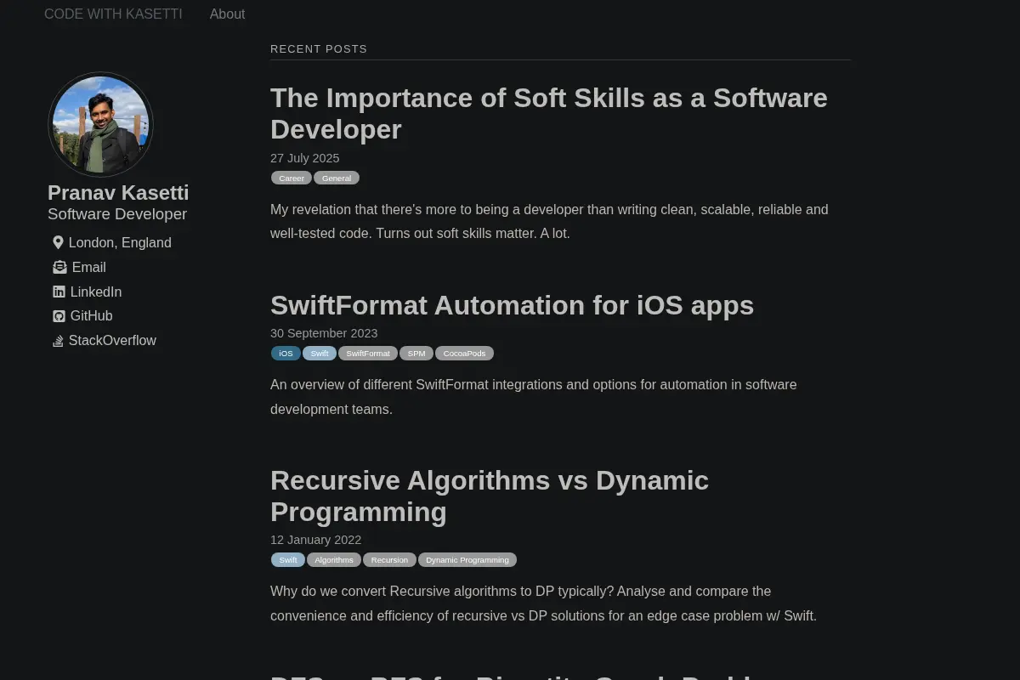1020x680 pixels.
Task: Go to the About page
Action: [x=227, y=14]
